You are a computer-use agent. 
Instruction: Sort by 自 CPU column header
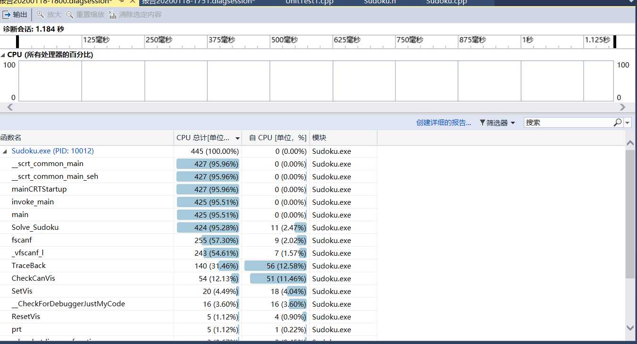click(276, 138)
